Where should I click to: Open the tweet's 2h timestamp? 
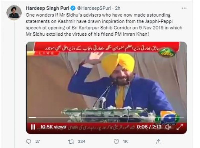(117, 8)
